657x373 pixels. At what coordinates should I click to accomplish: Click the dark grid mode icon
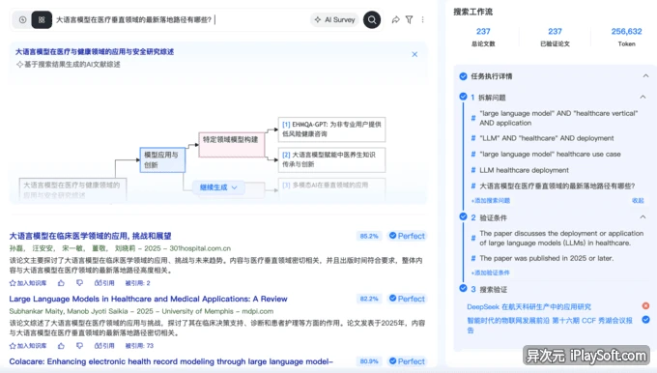pyautogui.click(x=42, y=19)
